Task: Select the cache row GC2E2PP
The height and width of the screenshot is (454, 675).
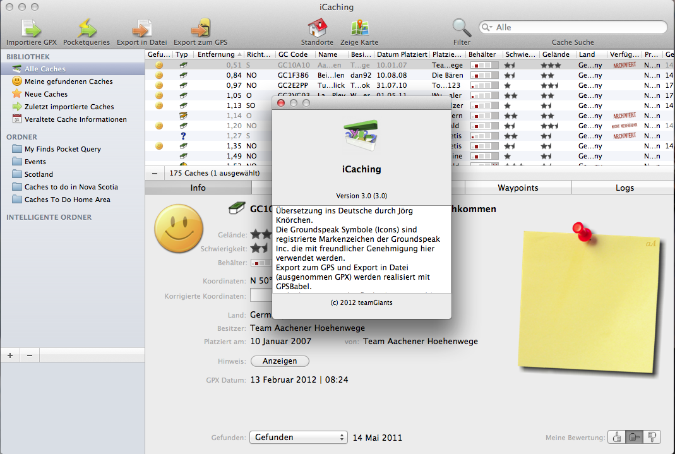Action: tap(409, 85)
